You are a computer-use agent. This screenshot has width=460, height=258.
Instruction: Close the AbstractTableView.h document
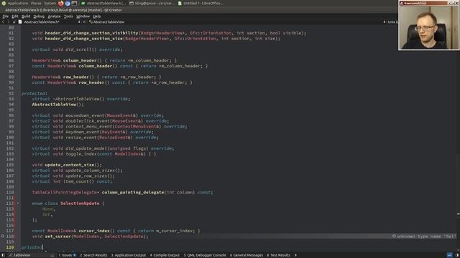coord(84,22)
